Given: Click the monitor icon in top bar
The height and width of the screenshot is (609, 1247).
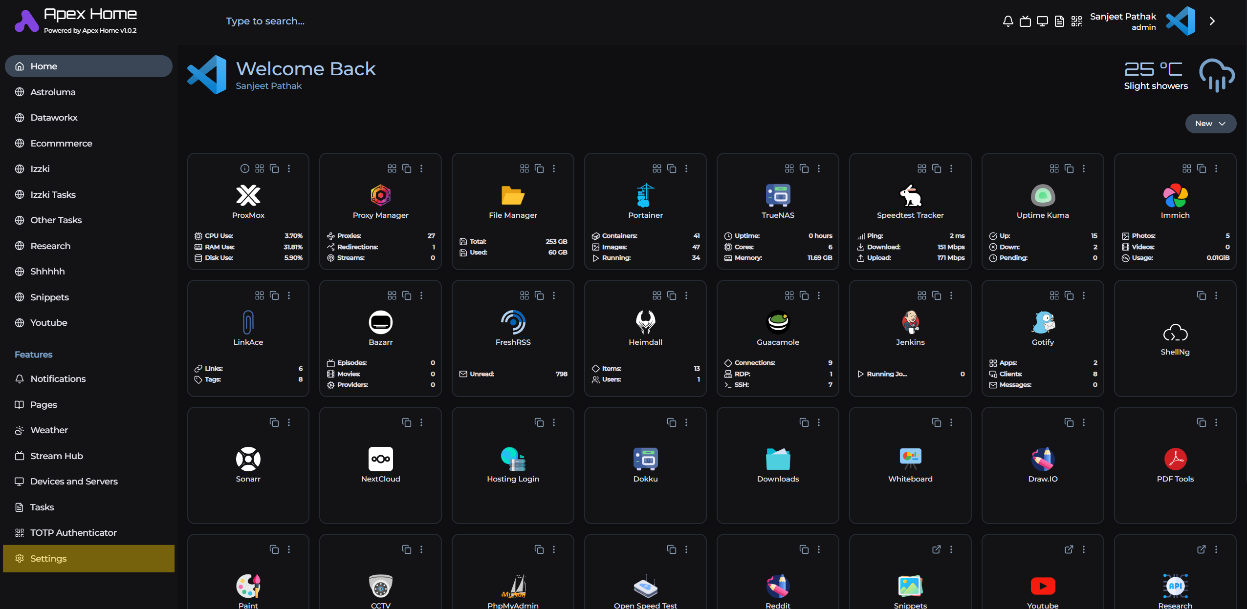Looking at the screenshot, I should [x=1042, y=21].
